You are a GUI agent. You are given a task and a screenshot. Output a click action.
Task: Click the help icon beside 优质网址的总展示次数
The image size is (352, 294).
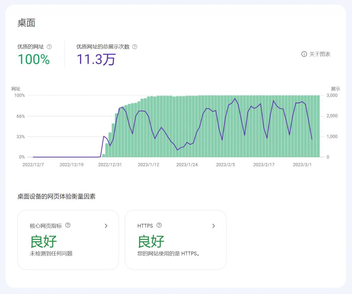(135, 47)
